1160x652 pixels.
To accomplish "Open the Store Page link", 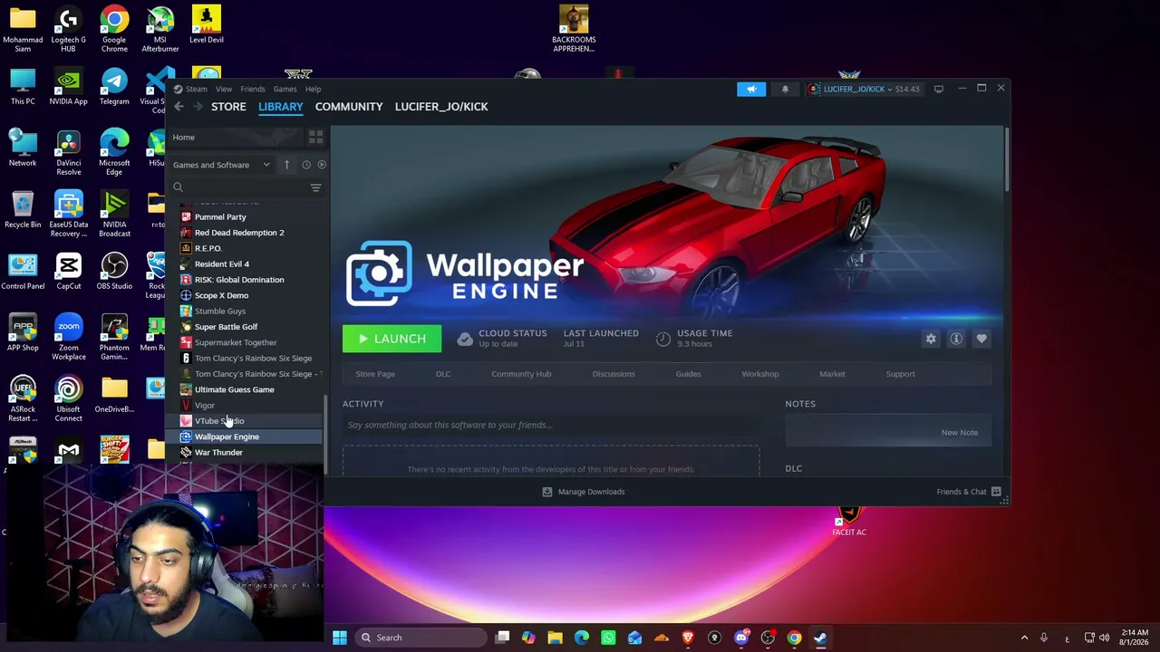I will [x=375, y=374].
